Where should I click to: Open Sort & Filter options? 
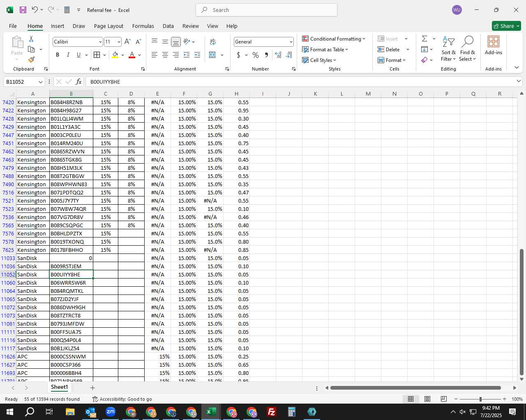pos(448,49)
